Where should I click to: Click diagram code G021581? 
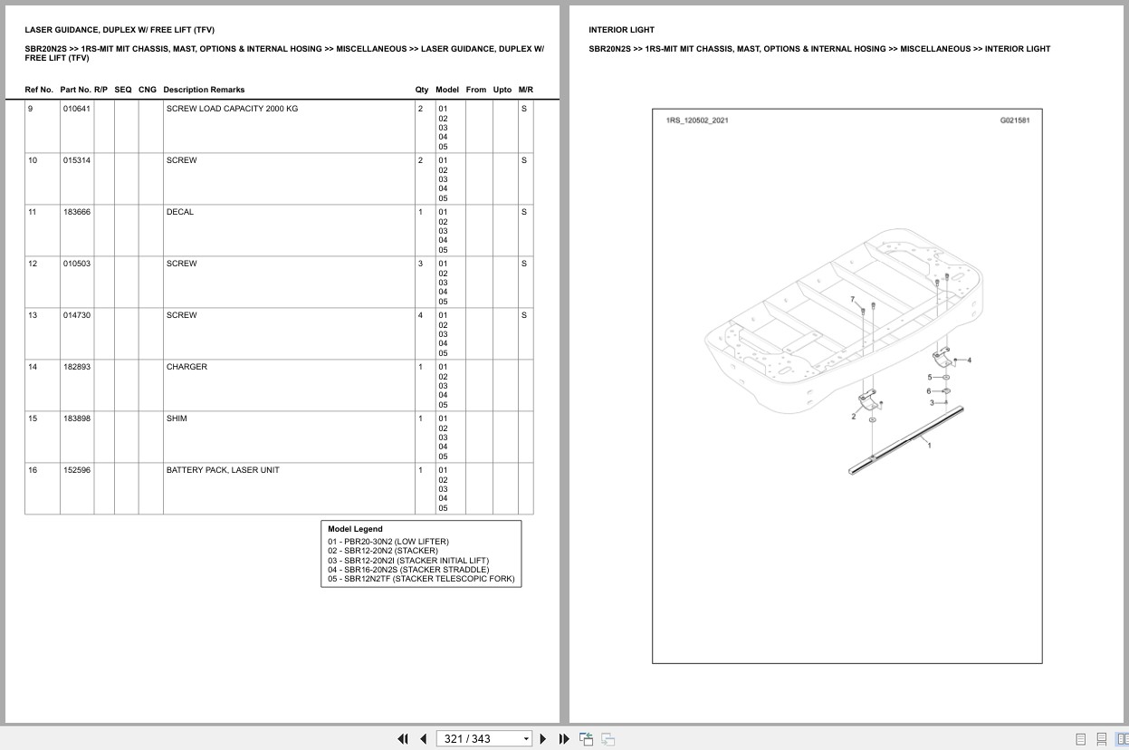[x=1015, y=120]
